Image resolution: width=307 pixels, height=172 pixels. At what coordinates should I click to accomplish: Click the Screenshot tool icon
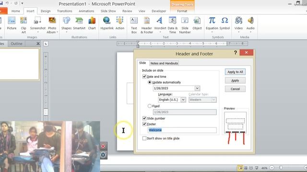pyautogui.click(x=37, y=20)
